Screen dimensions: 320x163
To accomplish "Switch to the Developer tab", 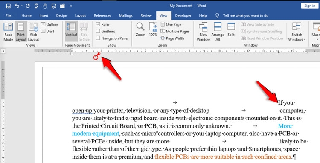I will [183, 15].
